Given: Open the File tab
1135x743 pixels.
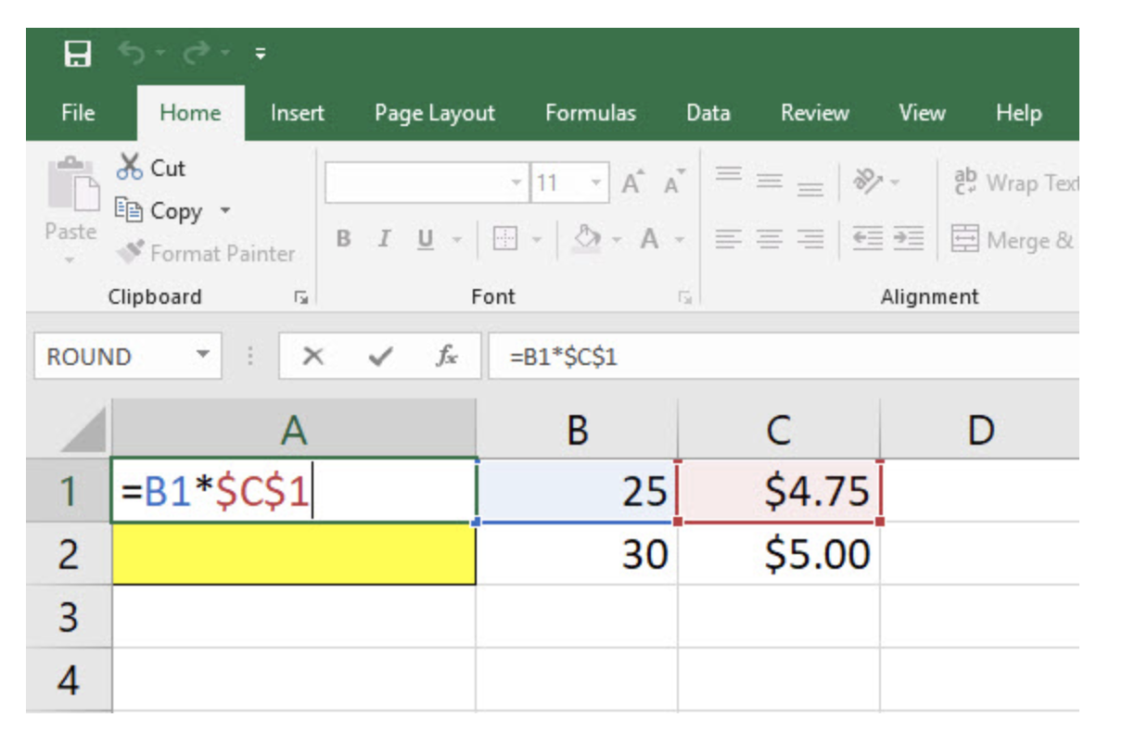Looking at the screenshot, I should (x=78, y=113).
